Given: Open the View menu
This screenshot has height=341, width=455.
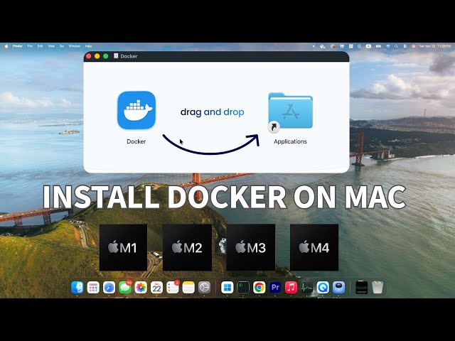Looking at the screenshot, I should [x=51, y=46].
